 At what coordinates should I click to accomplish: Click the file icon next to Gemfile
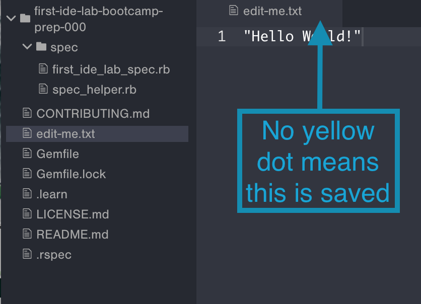click(x=27, y=154)
